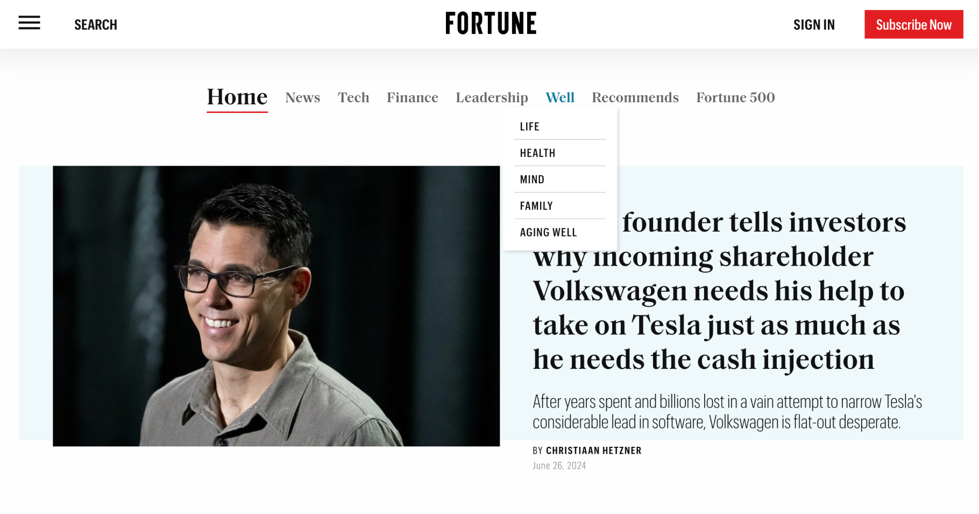Screen dimensions: 979x514
Task: Choose MIND in the dropdown
Action: [560, 179]
